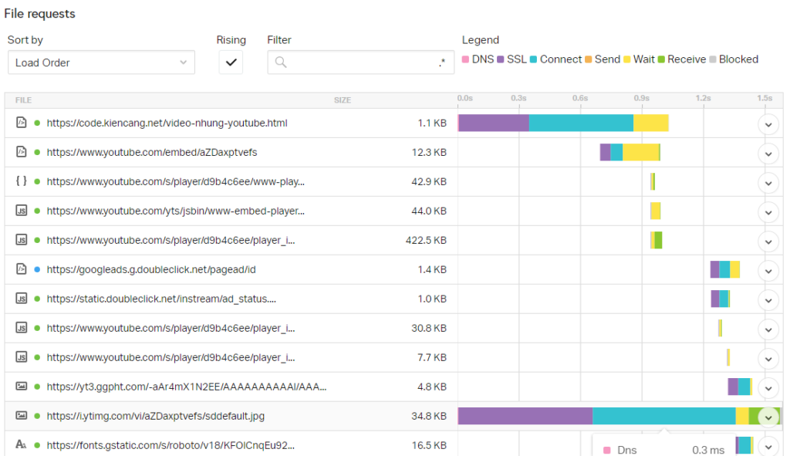Expand details for youtube.com/embed request

768,153
